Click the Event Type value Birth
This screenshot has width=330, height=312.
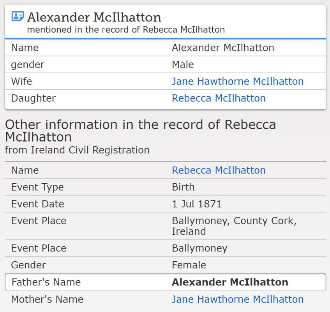tap(183, 187)
